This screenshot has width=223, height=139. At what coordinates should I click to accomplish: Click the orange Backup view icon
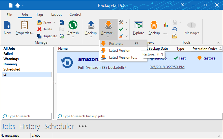154,26
